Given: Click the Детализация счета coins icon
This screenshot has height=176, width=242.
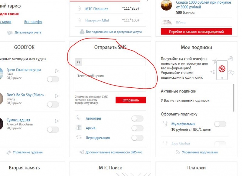Looking at the screenshot, I should pos(10,32).
